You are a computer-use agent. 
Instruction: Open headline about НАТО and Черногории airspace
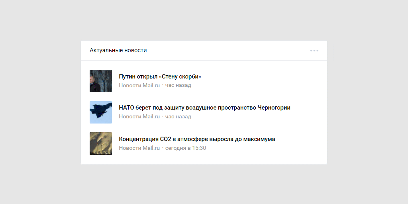coord(204,108)
